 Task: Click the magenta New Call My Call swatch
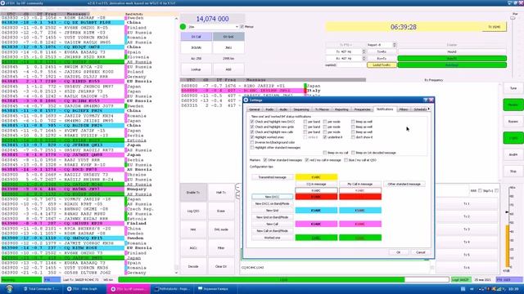(360, 224)
